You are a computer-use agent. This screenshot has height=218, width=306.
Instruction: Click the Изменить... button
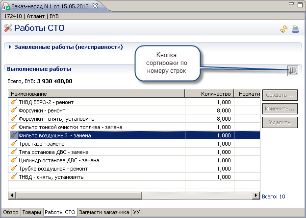tap(280, 109)
